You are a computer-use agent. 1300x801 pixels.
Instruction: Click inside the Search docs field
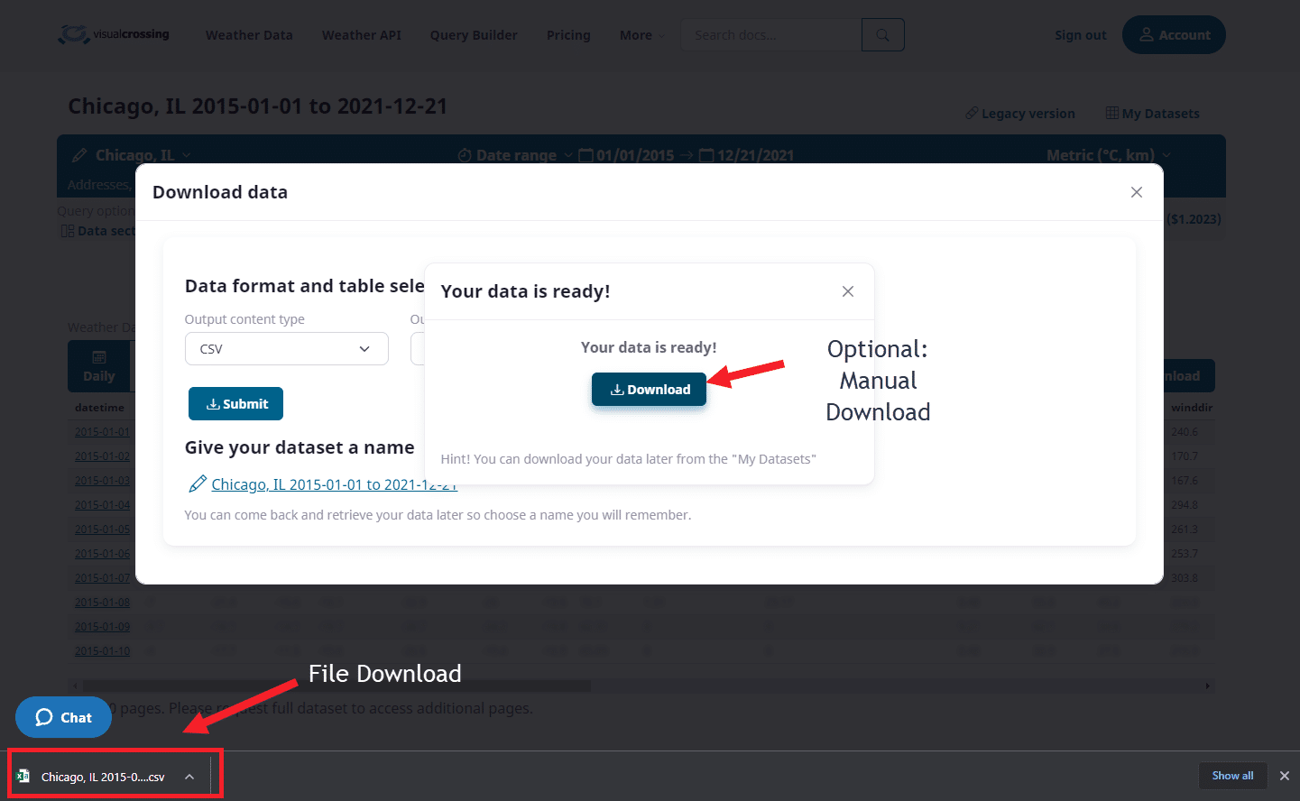click(x=771, y=34)
